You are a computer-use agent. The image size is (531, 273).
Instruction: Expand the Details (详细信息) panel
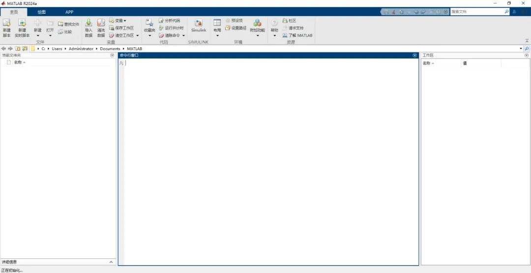coord(111,262)
